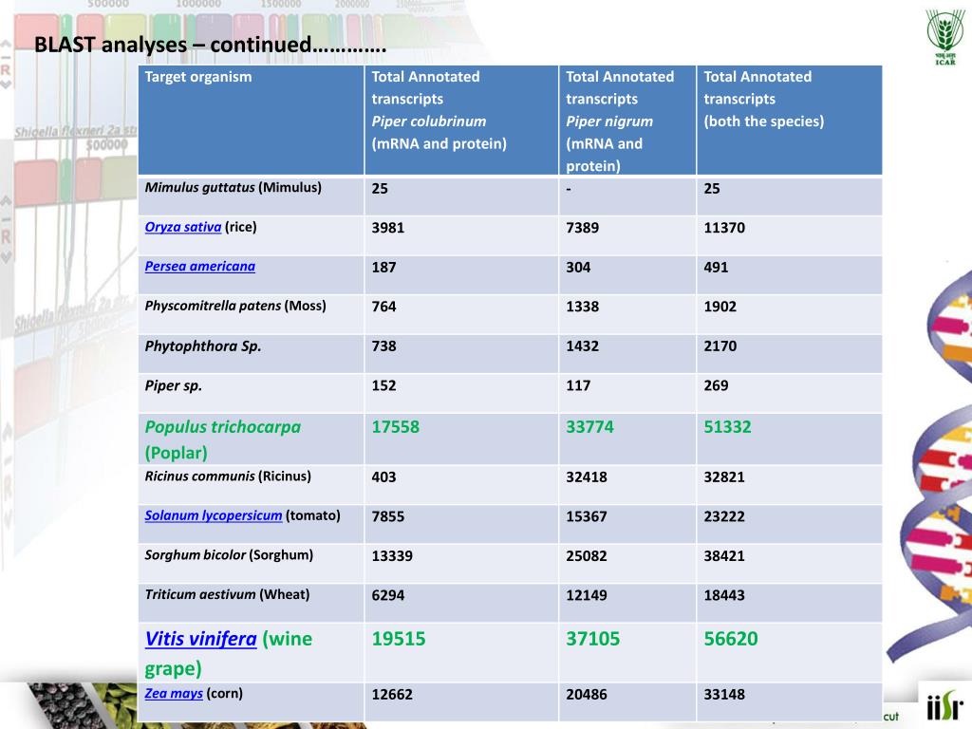Click the value 152 in the Piper sp. row
This screenshot has height=729, width=972.
click(383, 386)
